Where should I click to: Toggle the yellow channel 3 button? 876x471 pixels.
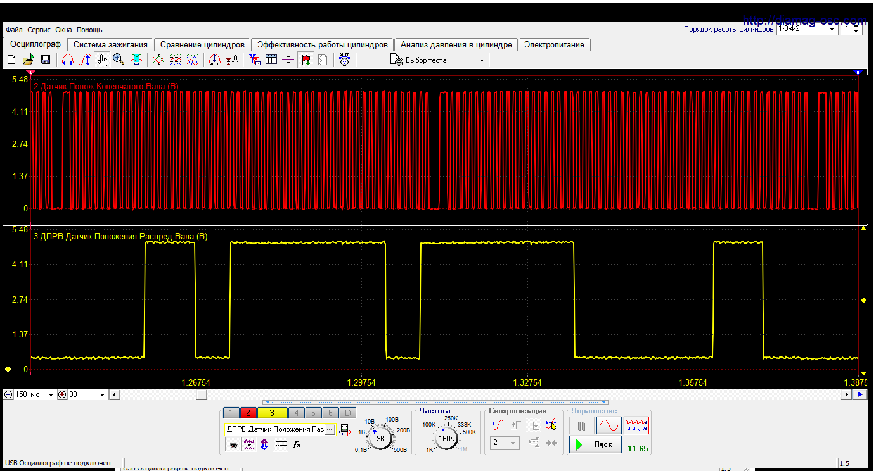272,413
